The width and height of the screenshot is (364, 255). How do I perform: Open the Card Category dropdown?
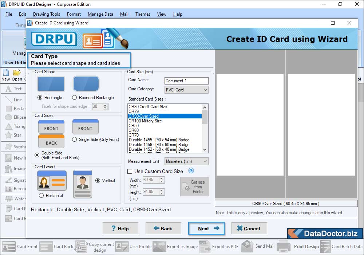click(186, 90)
